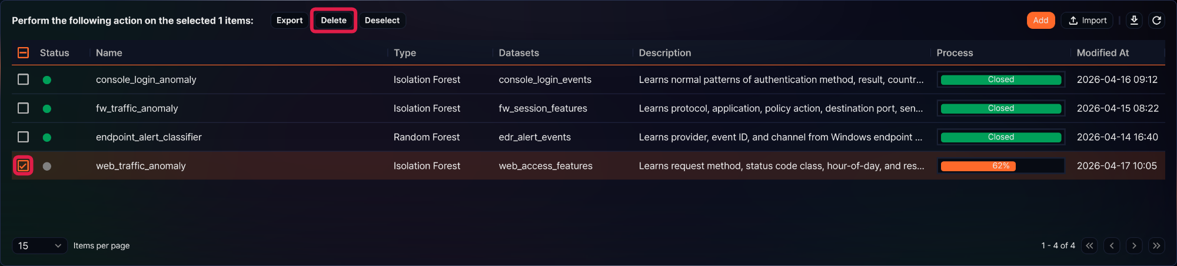Click Isolation Forest type for web_traffic_anomaly
The width and height of the screenshot is (1177, 266).
coord(427,167)
